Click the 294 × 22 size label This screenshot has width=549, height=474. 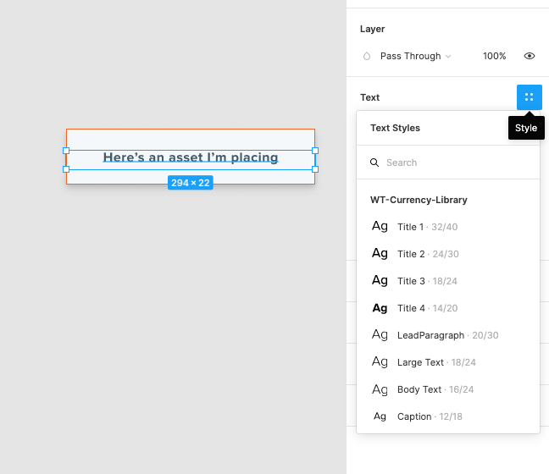[190, 183]
